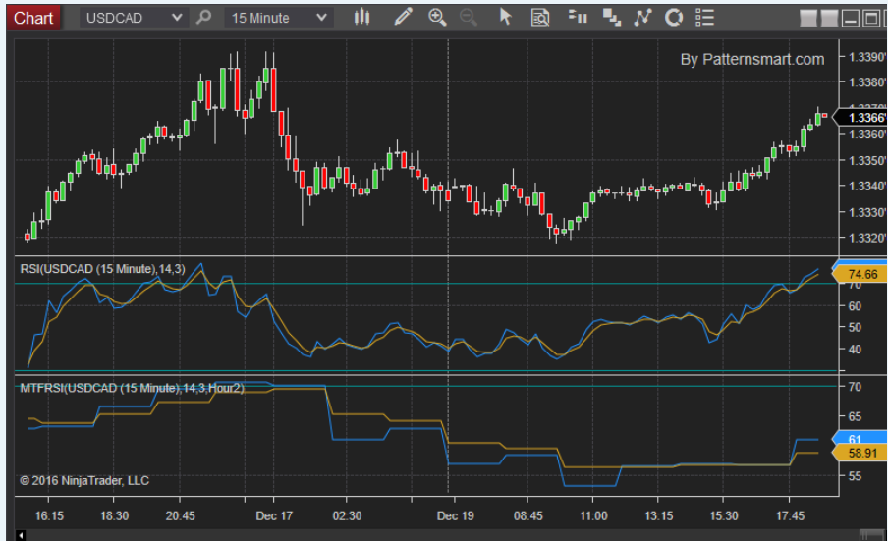Open the Strategies circular icon
This screenshot has height=541, width=888.
tap(674, 17)
